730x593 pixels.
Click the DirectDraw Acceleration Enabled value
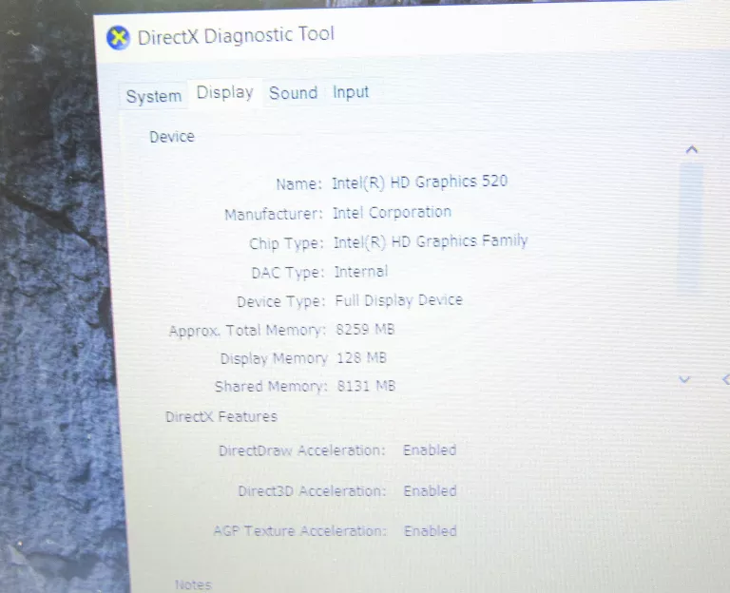pos(430,450)
